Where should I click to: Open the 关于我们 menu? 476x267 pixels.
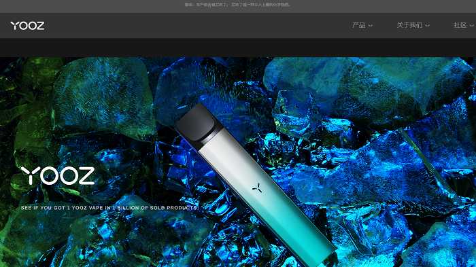409,25
